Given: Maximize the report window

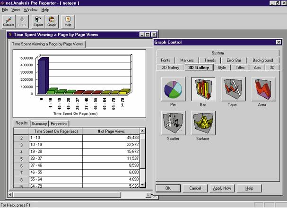Looking at the screenshot, I should 148,35.
